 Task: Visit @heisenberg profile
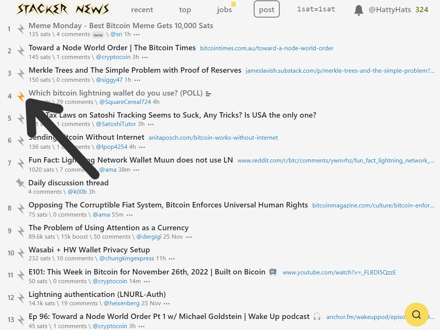[121, 303]
